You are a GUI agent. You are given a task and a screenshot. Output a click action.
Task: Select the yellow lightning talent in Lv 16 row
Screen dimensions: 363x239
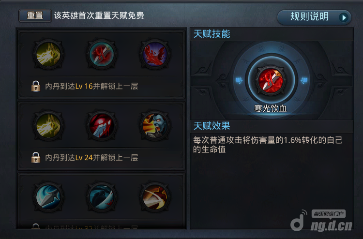[x=48, y=55]
